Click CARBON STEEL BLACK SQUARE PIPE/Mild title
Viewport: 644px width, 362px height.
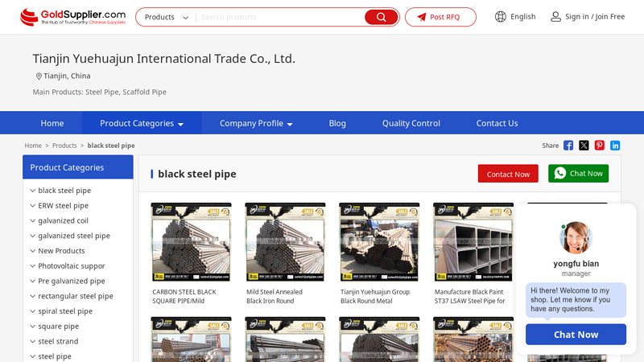point(184,296)
